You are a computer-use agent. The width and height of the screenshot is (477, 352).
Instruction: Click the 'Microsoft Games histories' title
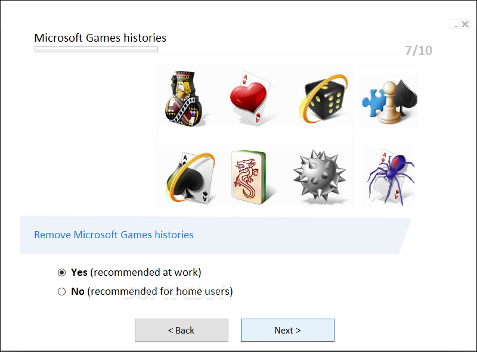[x=100, y=38]
